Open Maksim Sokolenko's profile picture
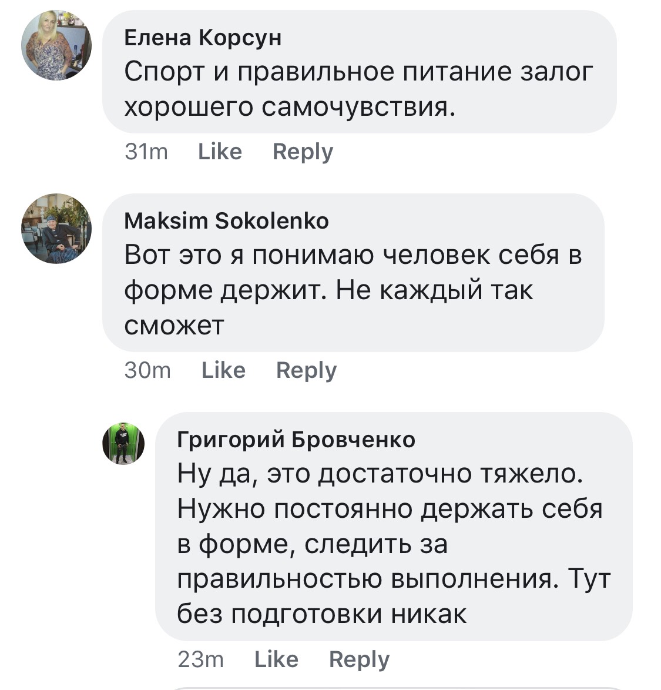Screen dimensions: 661x690 click(x=56, y=228)
